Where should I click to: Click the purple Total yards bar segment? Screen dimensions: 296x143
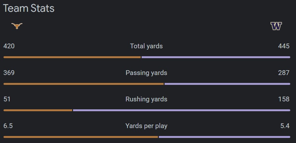point(216,57)
